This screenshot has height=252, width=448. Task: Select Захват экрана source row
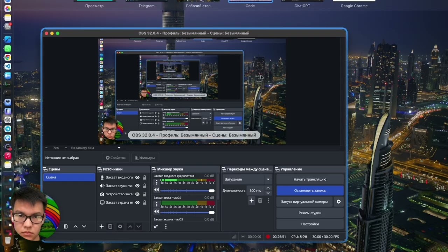123,202
